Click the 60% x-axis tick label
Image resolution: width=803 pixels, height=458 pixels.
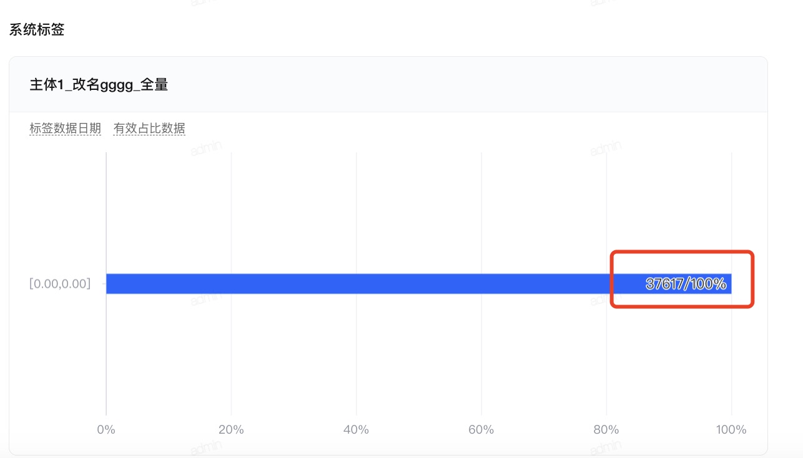click(x=481, y=429)
